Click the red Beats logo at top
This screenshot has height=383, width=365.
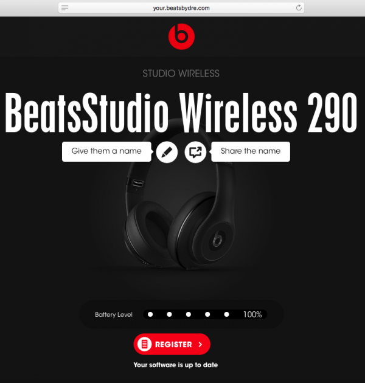tap(181, 36)
